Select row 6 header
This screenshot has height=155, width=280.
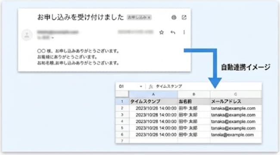[x=122, y=134]
